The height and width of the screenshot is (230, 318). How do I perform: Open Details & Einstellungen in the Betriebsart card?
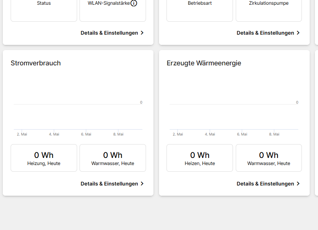[265, 33]
